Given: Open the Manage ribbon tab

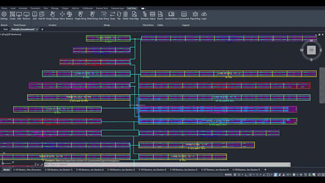Looking at the screenshot, I should point(55,8).
